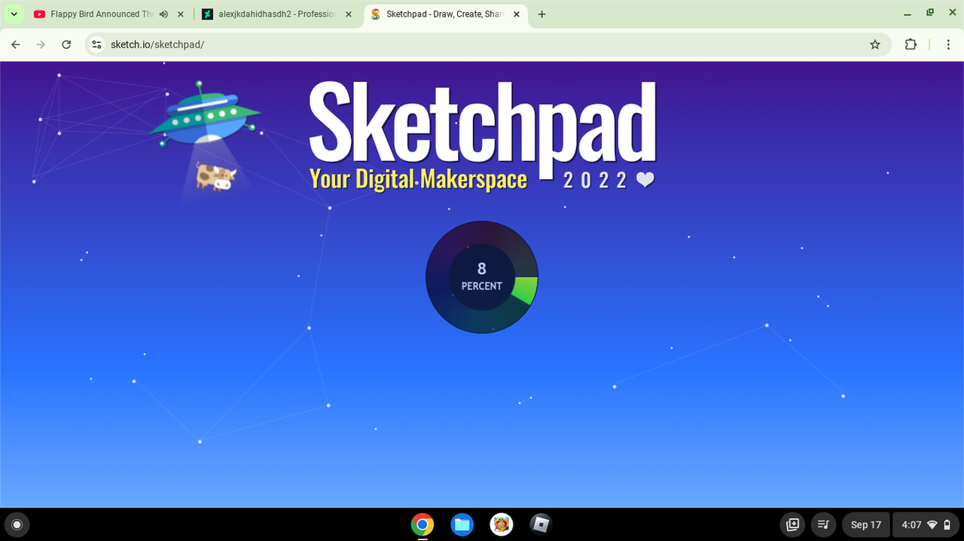
Task: Close the alexjkdahidhasdh2 tab
Action: coord(348,14)
